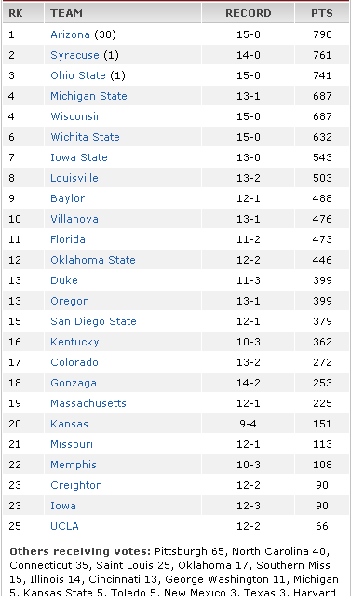Screen dimensions: 351x596
Task: Open the Duke team link
Action: 64,280
